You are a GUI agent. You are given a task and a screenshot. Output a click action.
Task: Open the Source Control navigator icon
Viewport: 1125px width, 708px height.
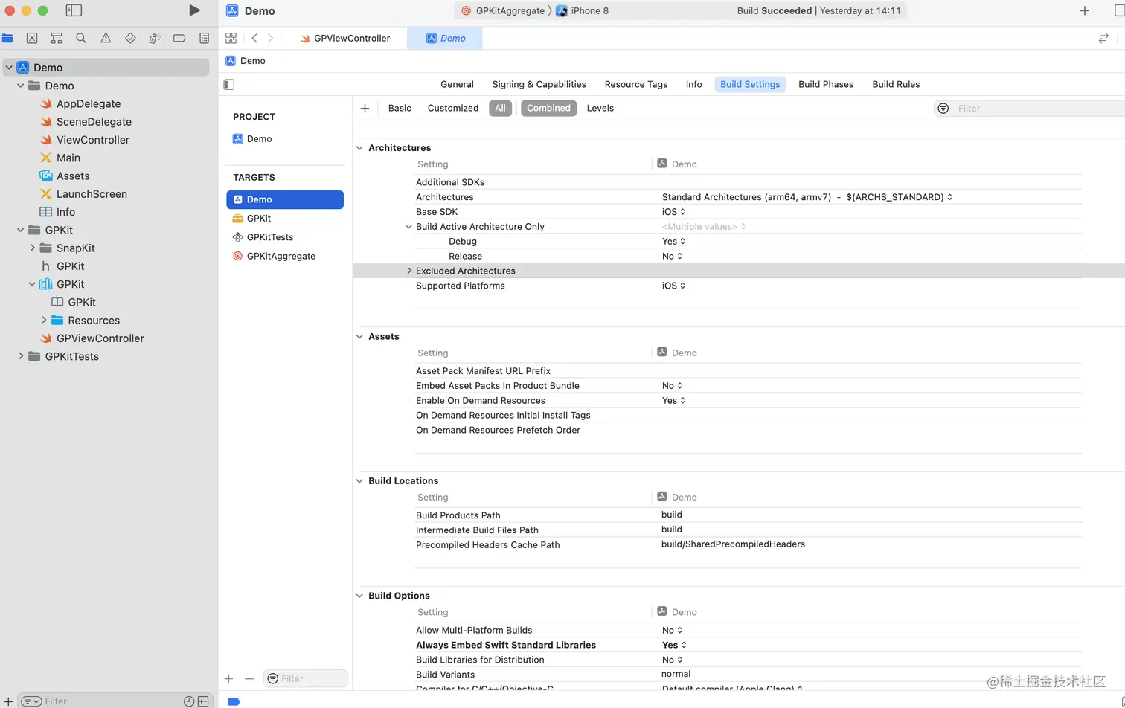(32, 38)
